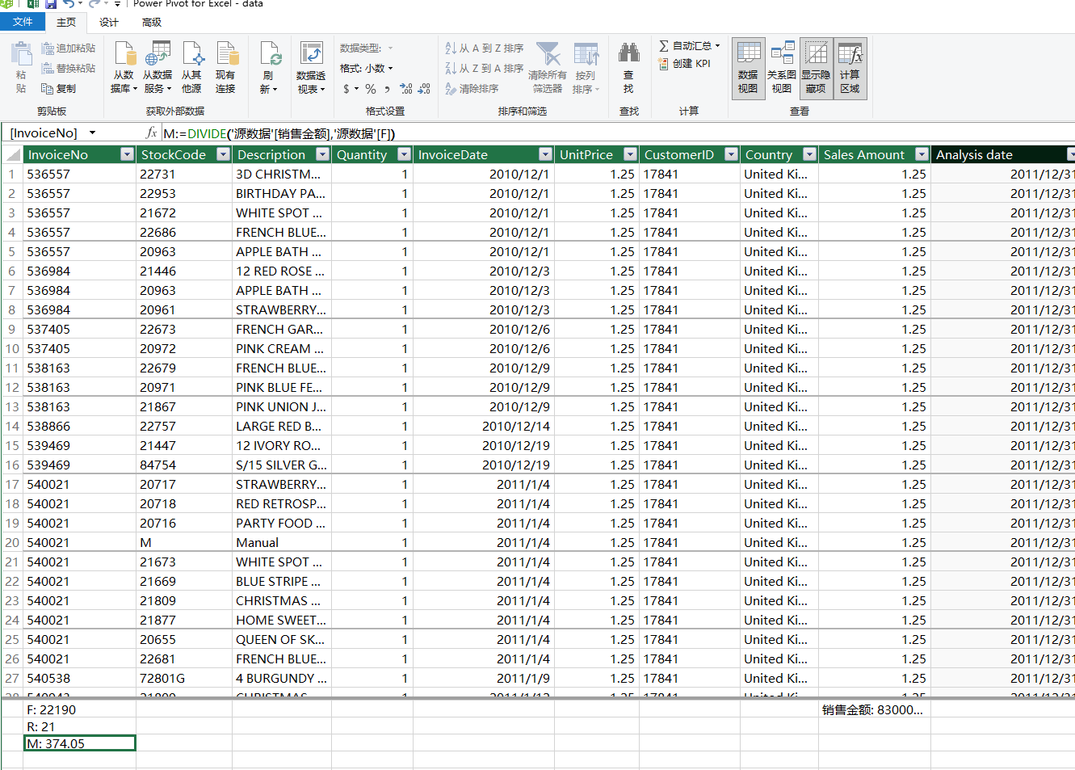Click the select-all corner of the grid
1075x770 pixels.
pos(12,154)
